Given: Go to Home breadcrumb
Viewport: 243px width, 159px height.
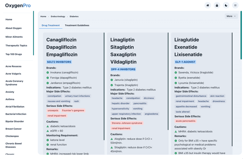Looking at the screenshot, I should click(x=43, y=16).
